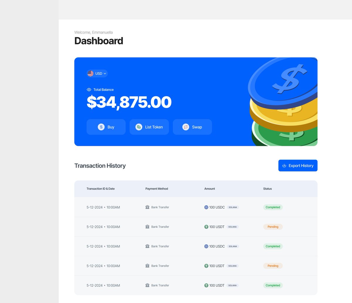Click the Dashboard heading
This screenshot has width=352, height=303.
coord(99,41)
